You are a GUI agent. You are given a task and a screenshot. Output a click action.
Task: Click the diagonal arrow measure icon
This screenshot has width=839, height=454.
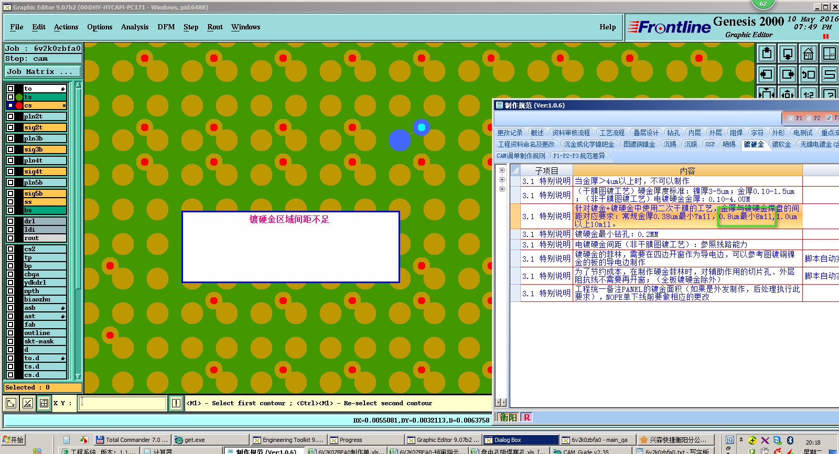tap(11, 403)
